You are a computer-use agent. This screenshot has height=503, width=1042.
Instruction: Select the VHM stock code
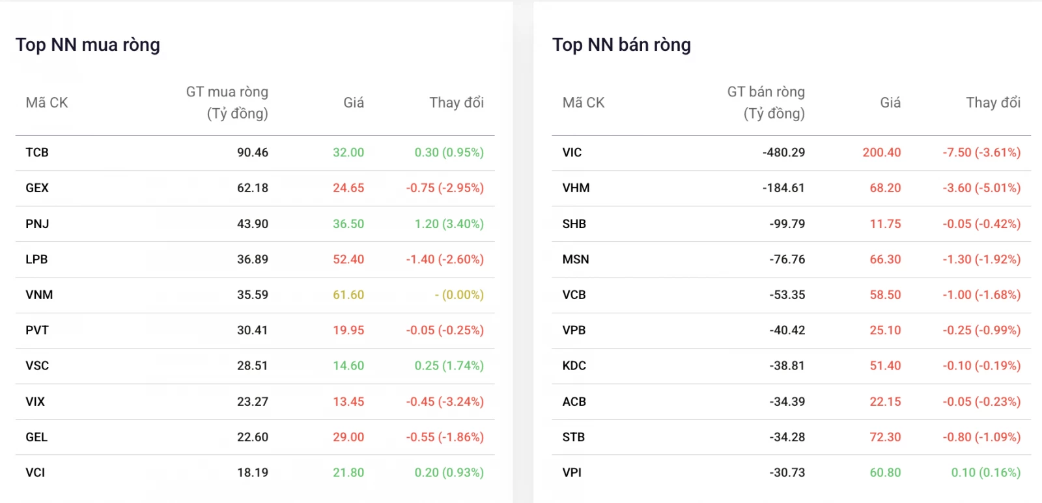(576, 188)
